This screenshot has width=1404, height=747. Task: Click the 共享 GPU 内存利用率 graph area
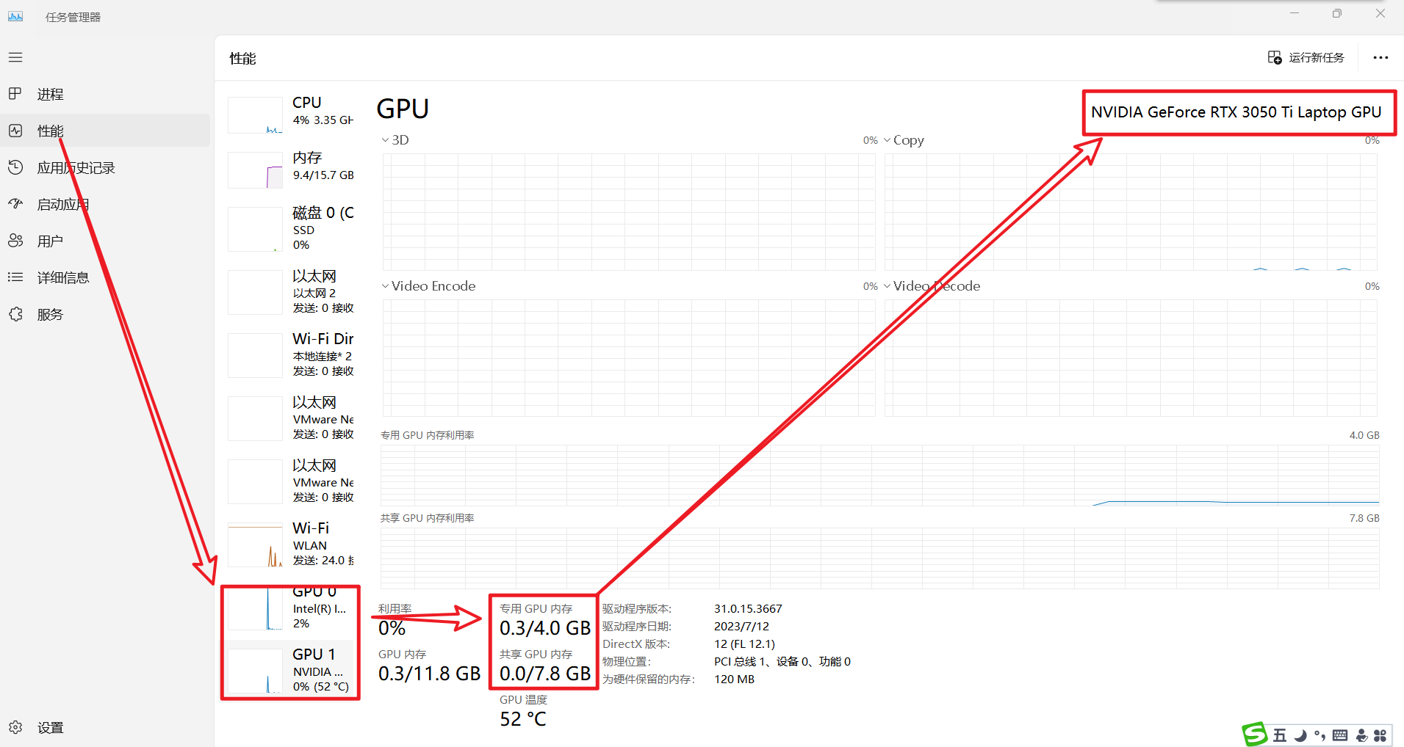[x=879, y=558]
